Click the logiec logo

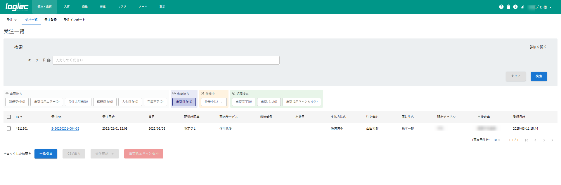[x=17, y=7]
